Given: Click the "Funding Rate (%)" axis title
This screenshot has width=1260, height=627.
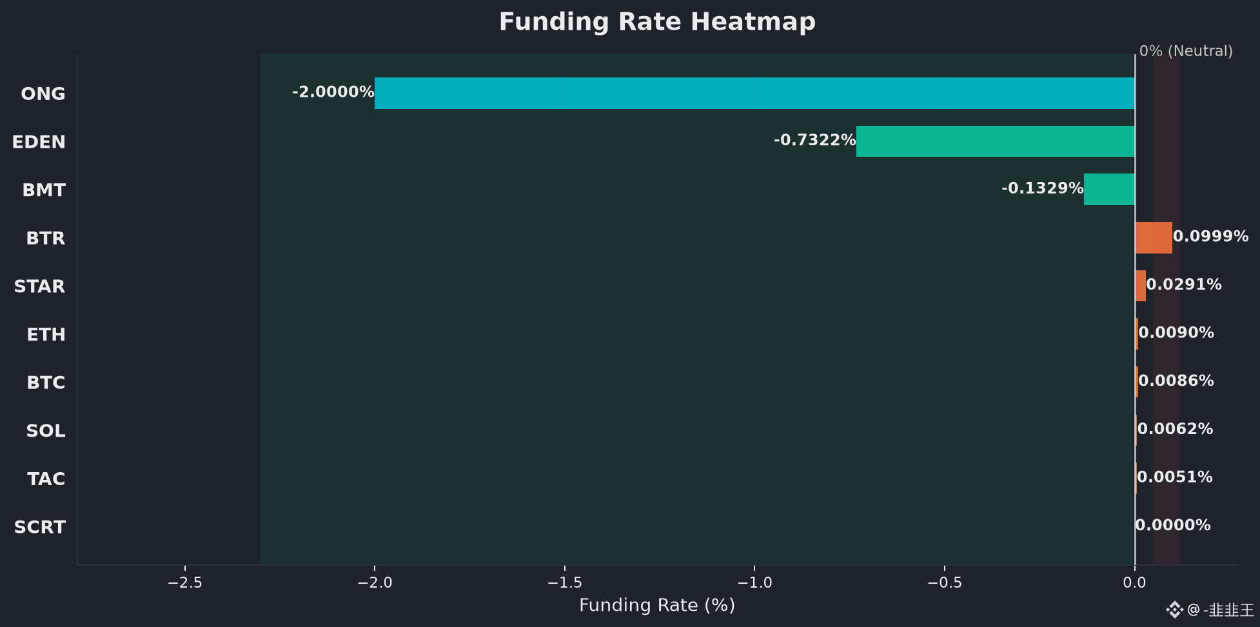Looking at the screenshot, I should [657, 605].
